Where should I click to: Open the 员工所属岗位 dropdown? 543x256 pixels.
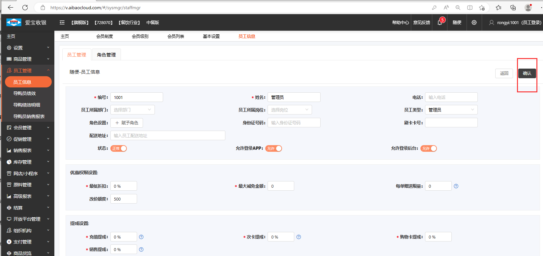290,110
